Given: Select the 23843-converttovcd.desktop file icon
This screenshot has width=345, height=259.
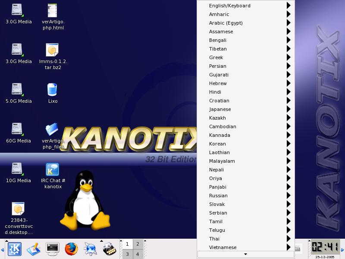Looking at the screenshot, I should click(18, 208).
